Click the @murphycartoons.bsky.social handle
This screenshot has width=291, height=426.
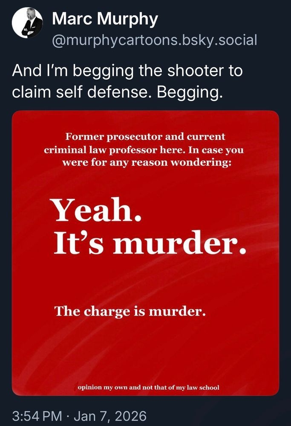coord(154,40)
